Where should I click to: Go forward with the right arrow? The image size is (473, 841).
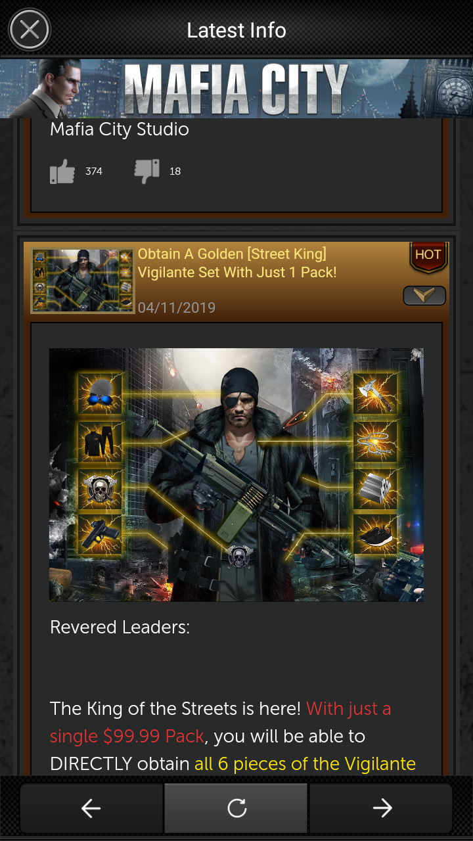click(382, 808)
